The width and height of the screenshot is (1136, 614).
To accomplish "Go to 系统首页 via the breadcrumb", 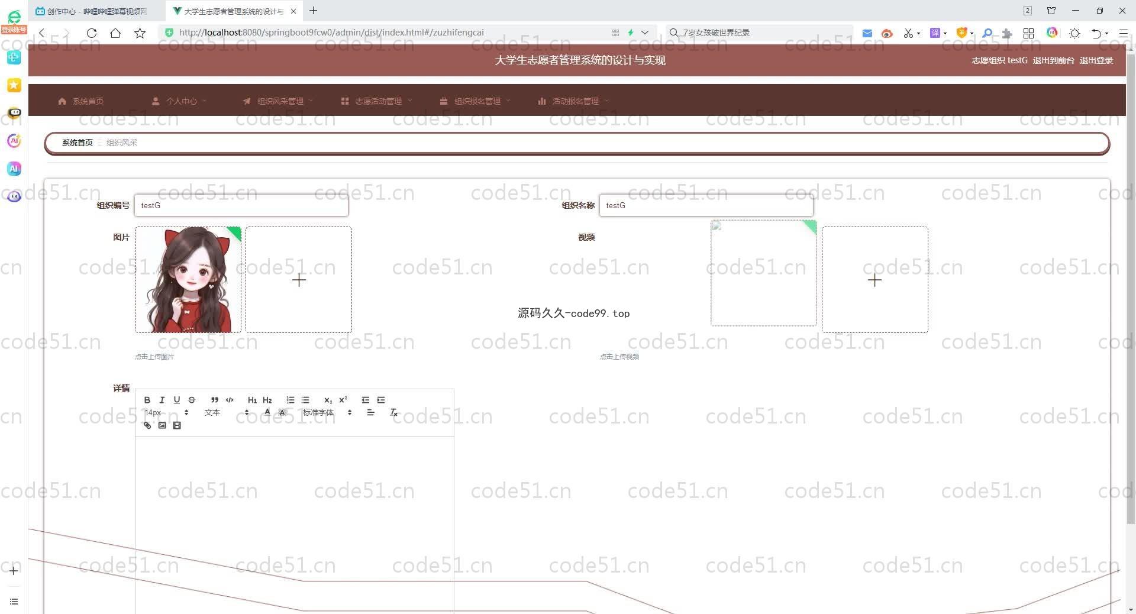I will click(78, 143).
